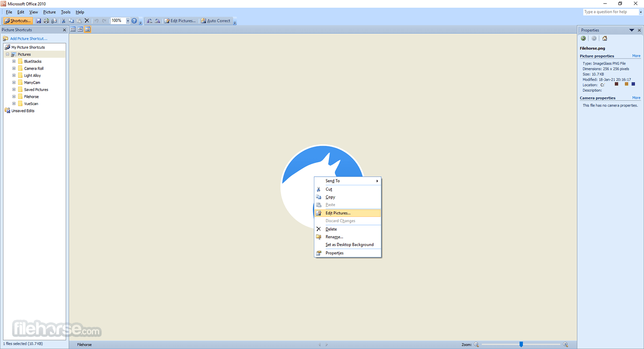Screen dimensions: 644x349
Task: Select Unsaved Edits in the tree
Action: [x=23, y=111]
